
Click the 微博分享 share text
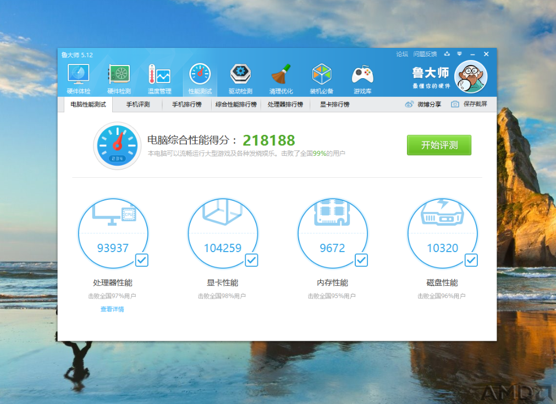click(x=429, y=105)
